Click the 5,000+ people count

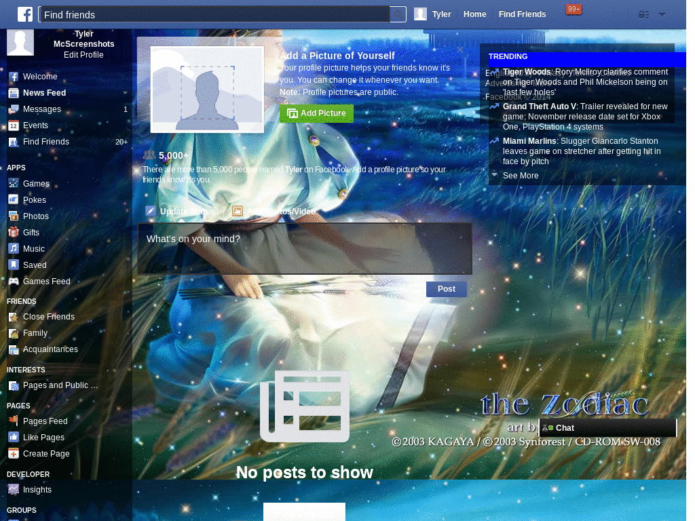[173, 155]
